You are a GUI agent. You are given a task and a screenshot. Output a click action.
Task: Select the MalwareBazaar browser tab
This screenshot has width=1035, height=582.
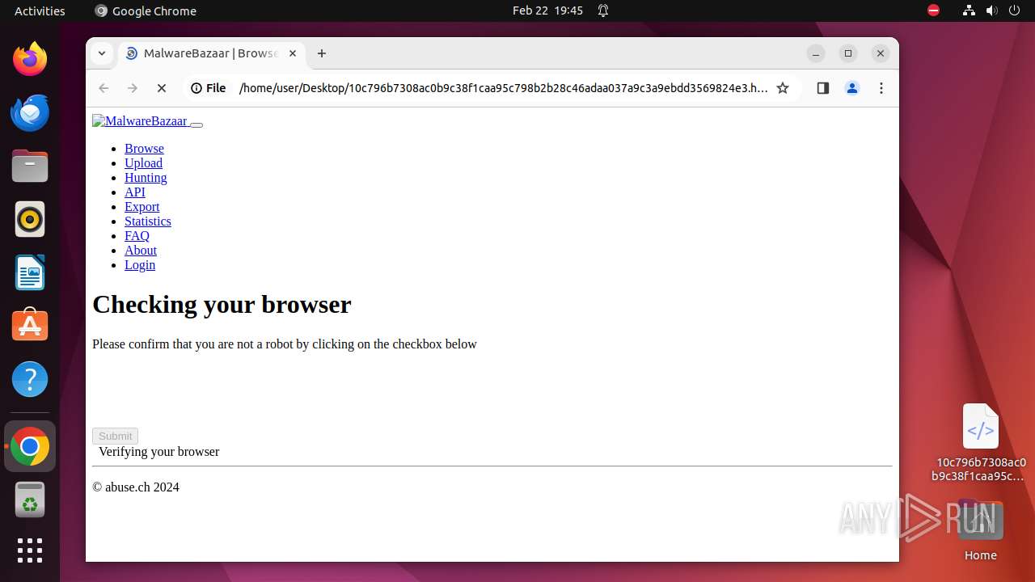[x=212, y=53]
